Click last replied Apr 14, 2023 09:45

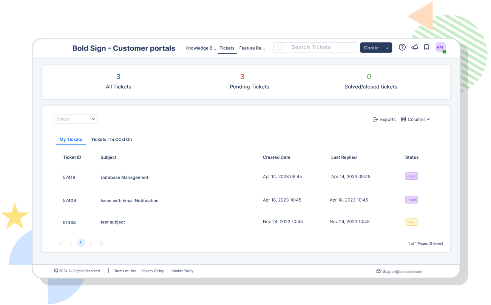coord(351,177)
